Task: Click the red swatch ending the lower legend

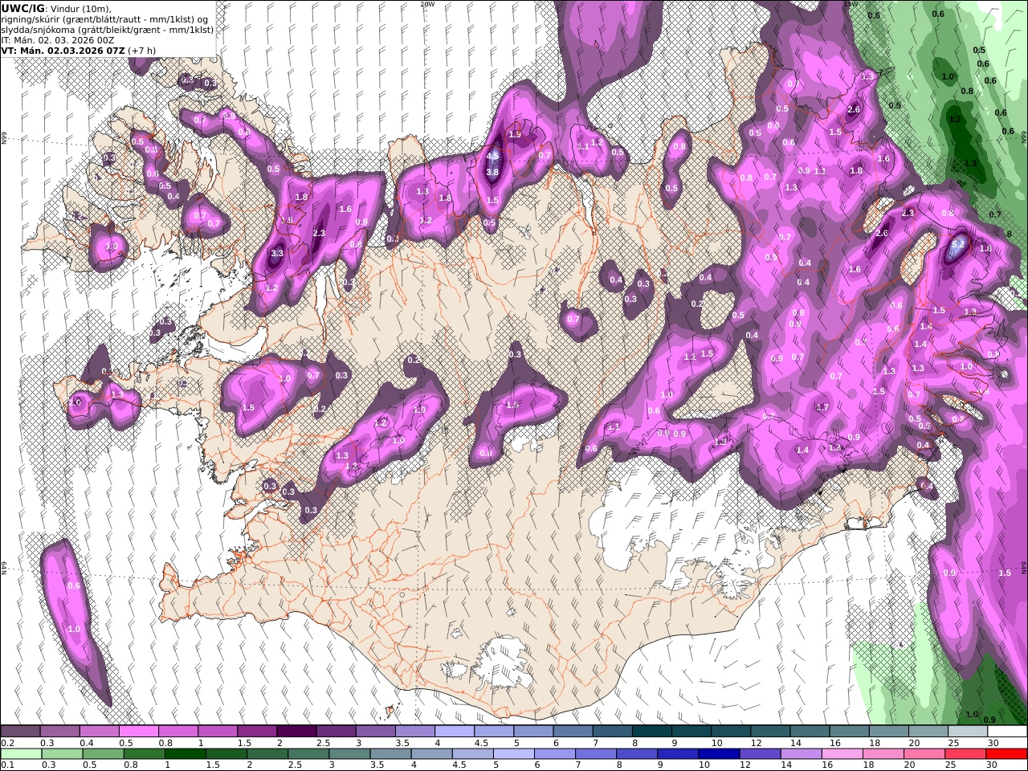Action: coord(1007,754)
